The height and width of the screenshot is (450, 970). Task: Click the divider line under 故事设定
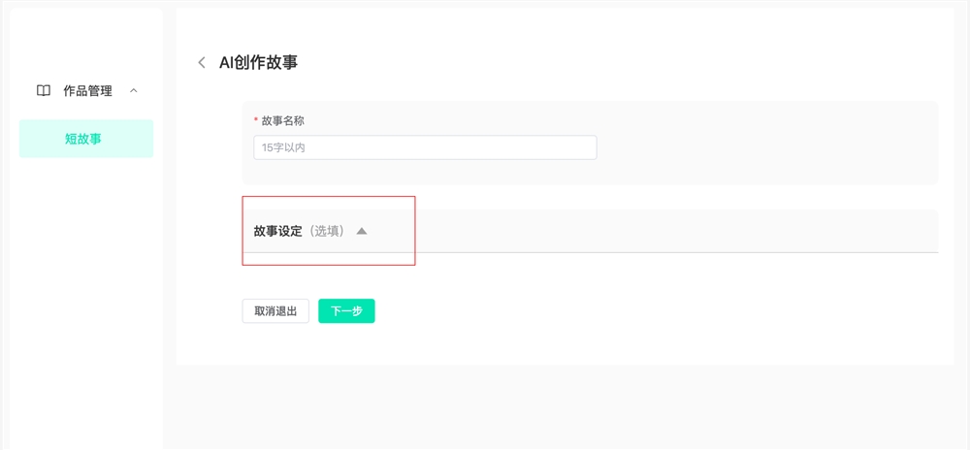[679, 252]
